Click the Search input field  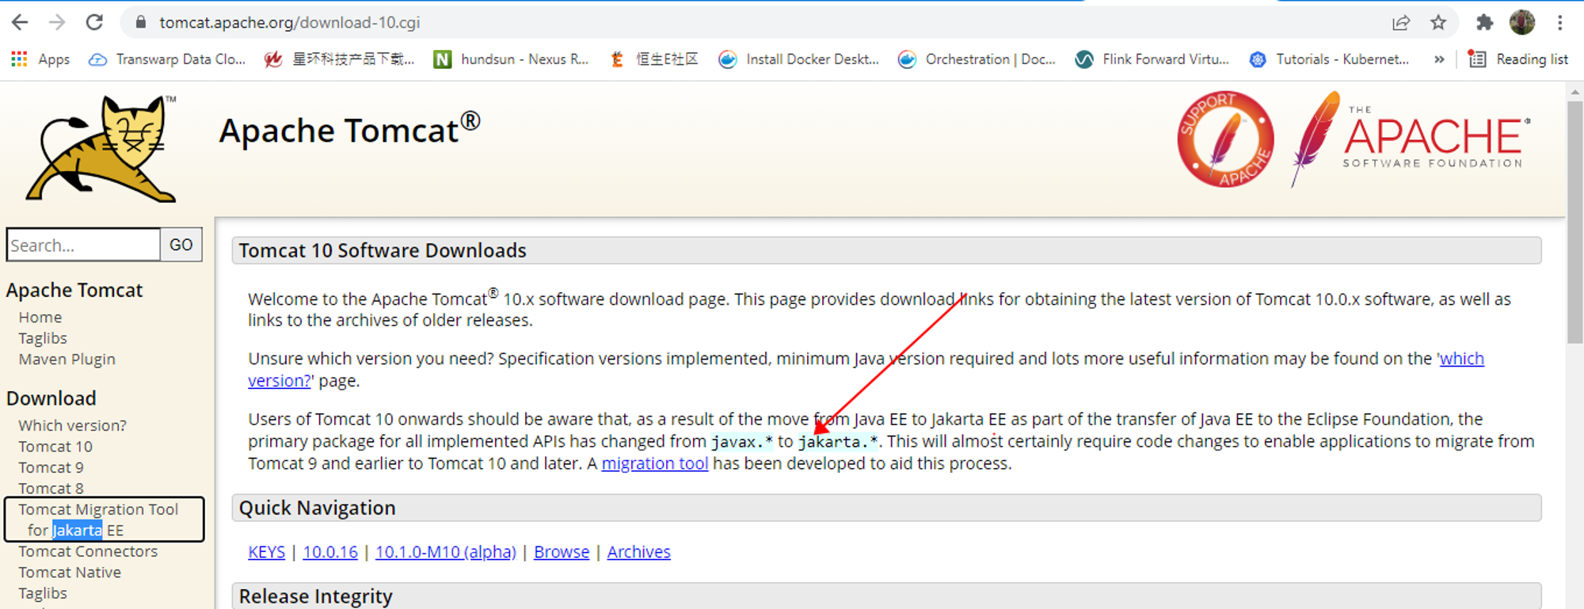83,245
